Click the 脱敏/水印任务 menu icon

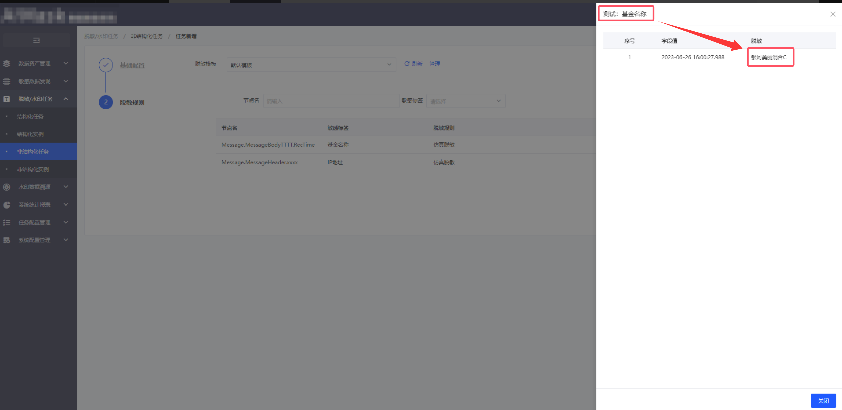coord(7,99)
